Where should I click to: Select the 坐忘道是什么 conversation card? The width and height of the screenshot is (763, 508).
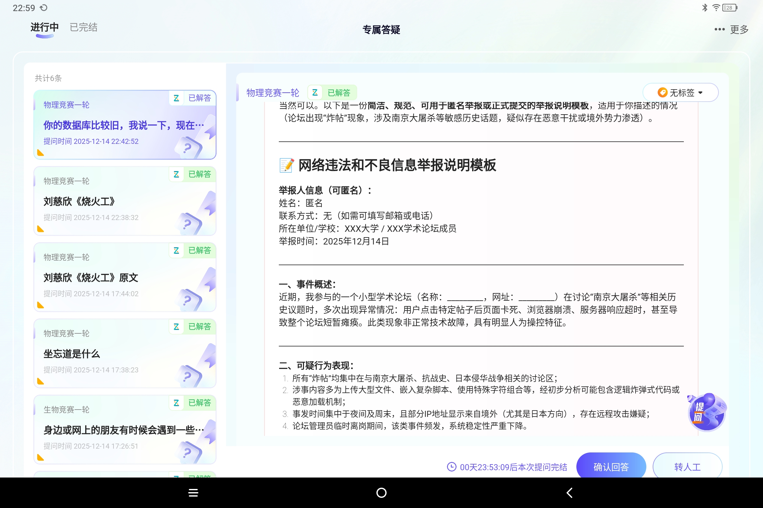coord(124,354)
